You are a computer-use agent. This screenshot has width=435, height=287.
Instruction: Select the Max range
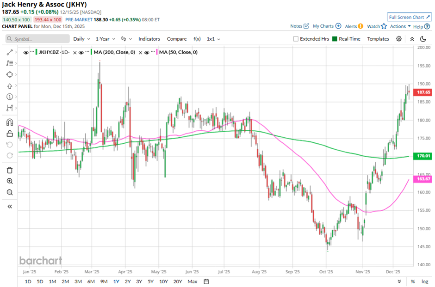pos(192,281)
